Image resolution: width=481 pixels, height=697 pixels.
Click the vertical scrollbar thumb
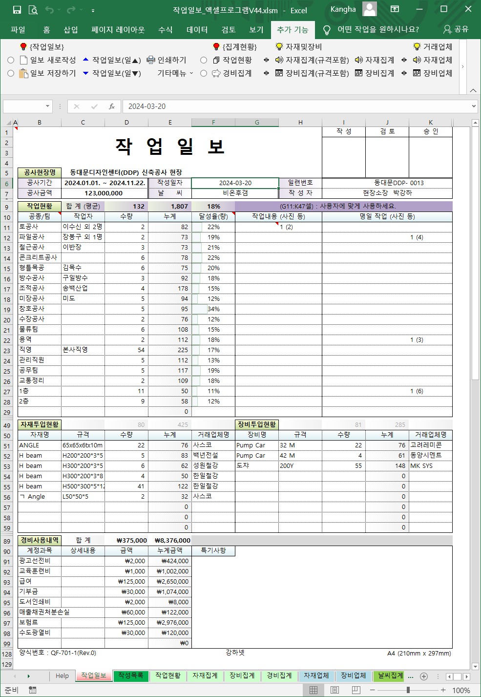coord(475,253)
